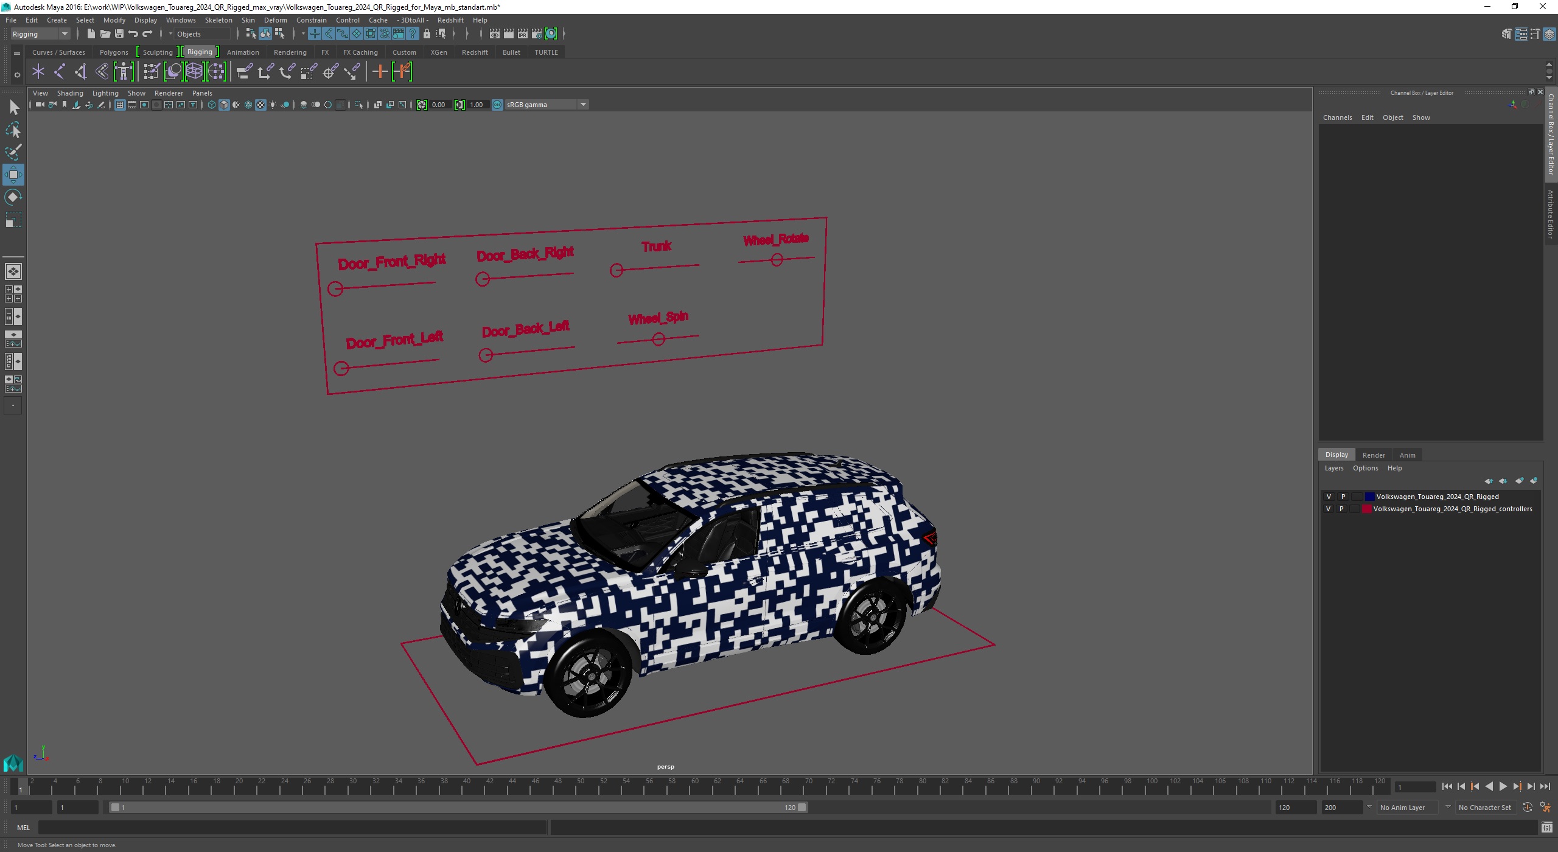Click the Lattice deformer shelf icon

[x=195, y=72]
